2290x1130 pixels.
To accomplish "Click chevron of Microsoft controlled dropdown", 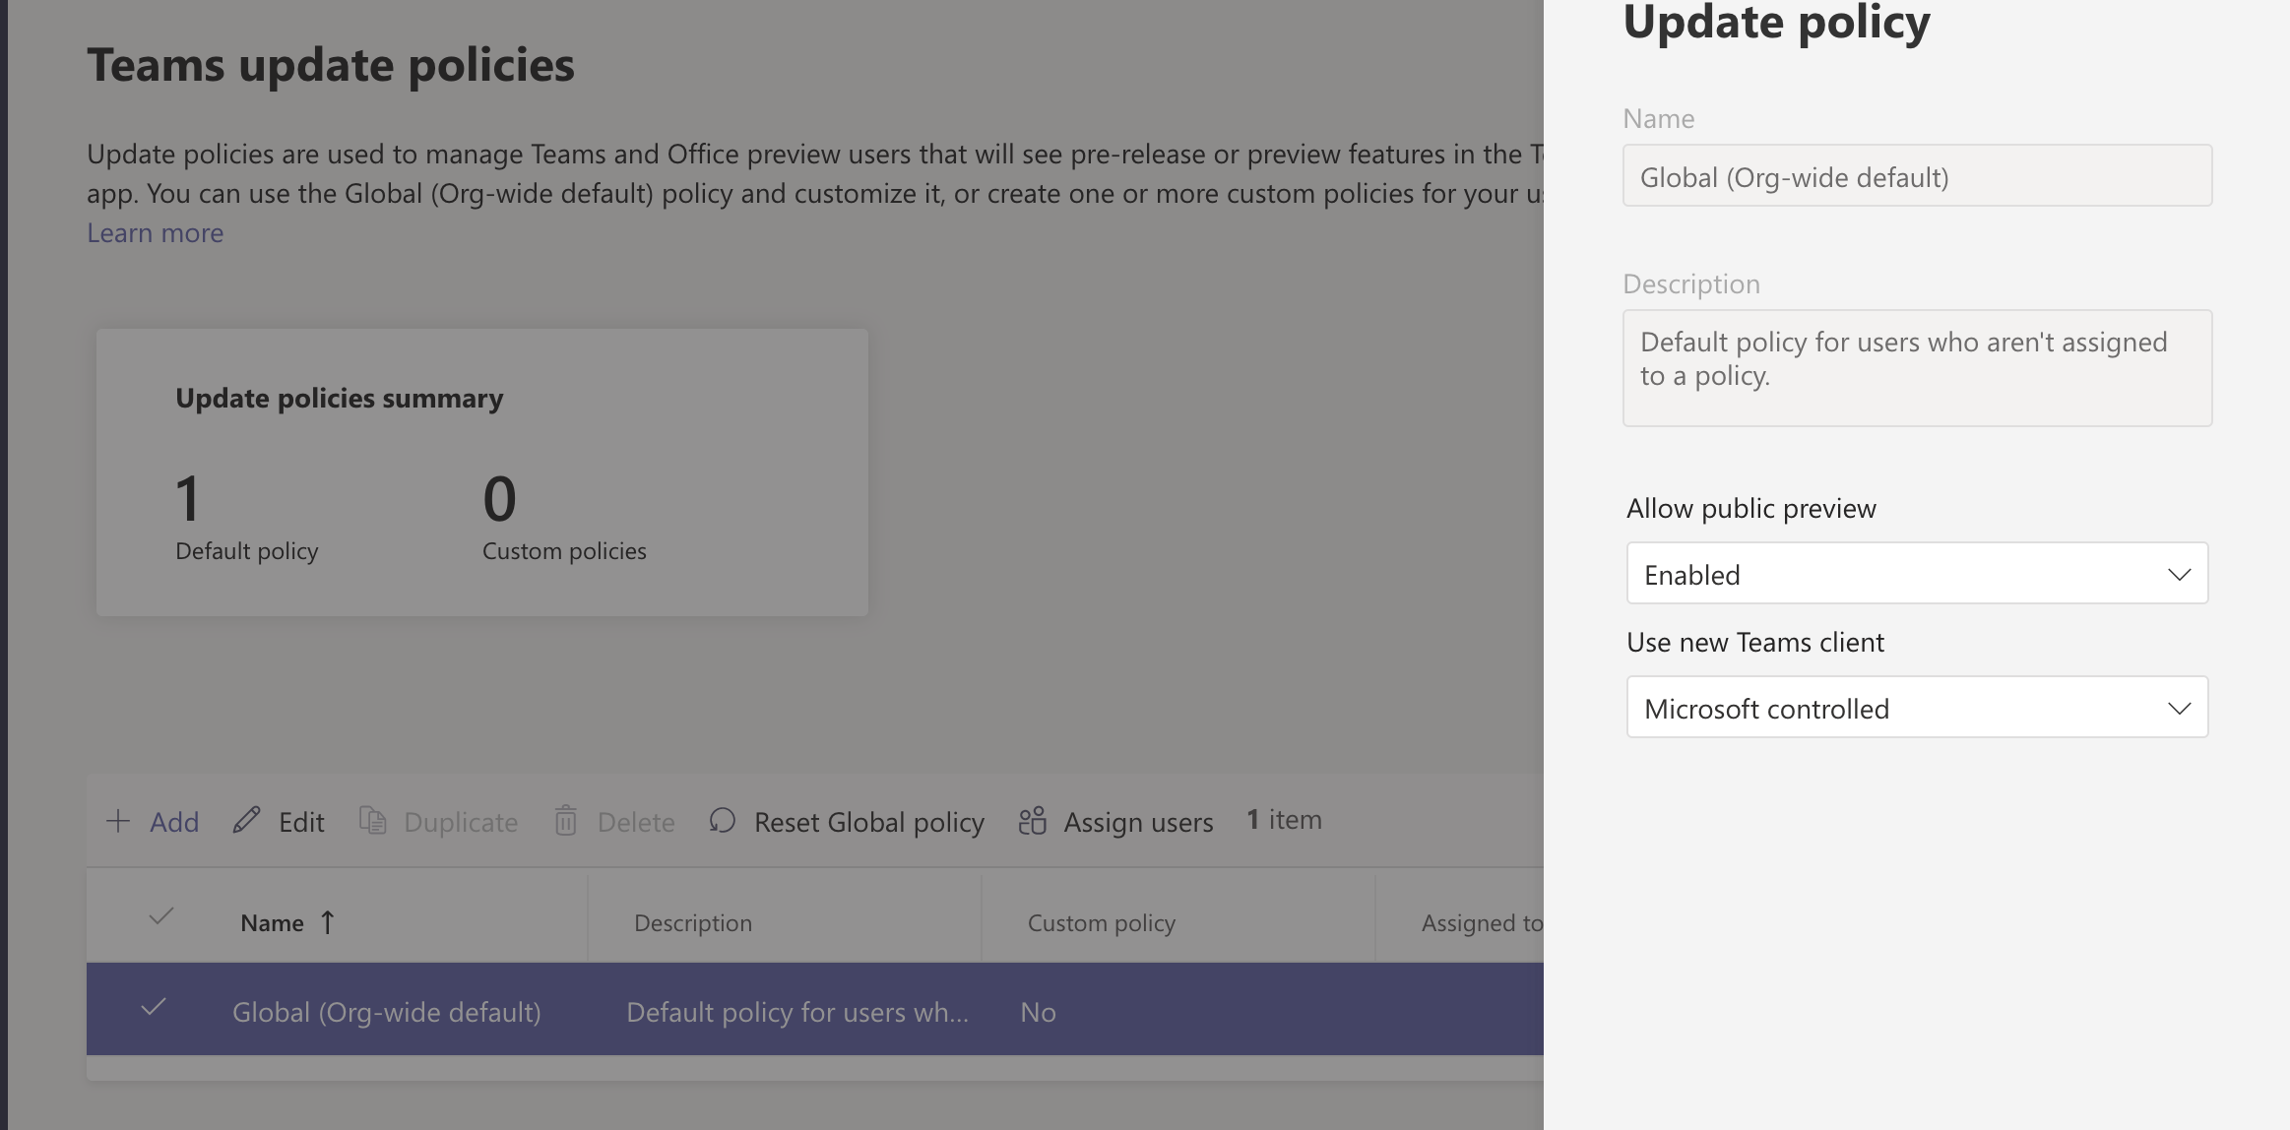I will click(x=2179, y=709).
